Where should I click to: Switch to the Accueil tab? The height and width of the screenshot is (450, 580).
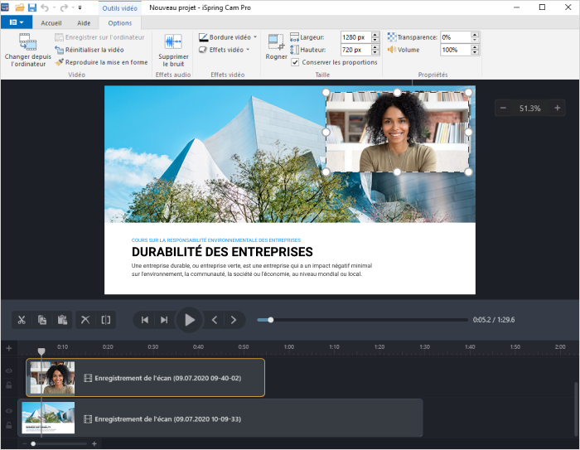pos(51,23)
